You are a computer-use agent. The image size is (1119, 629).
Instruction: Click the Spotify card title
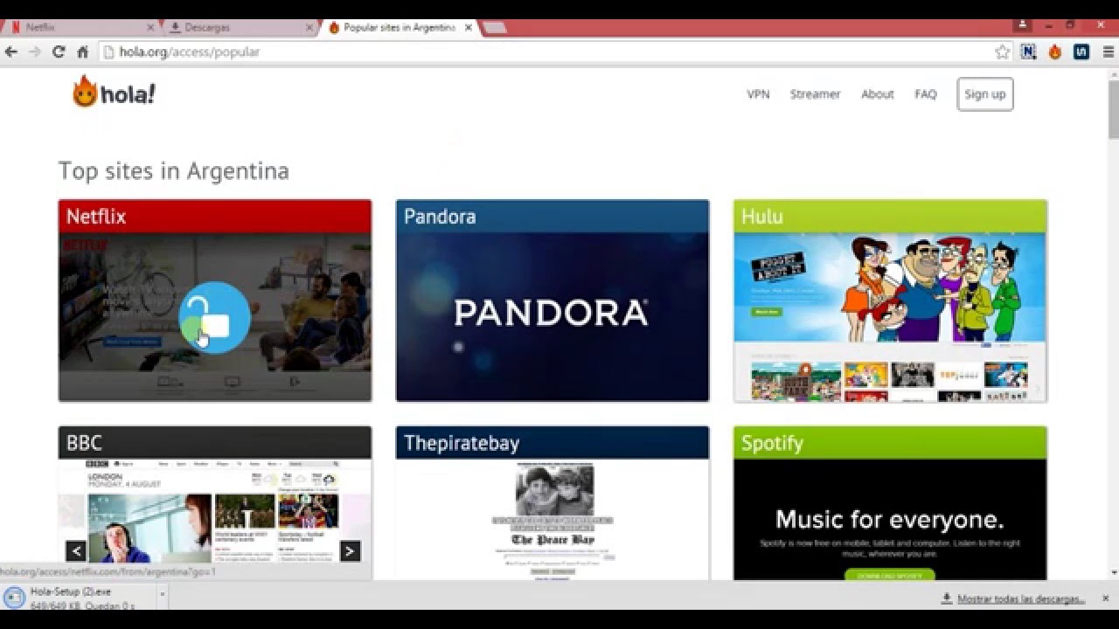(772, 443)
